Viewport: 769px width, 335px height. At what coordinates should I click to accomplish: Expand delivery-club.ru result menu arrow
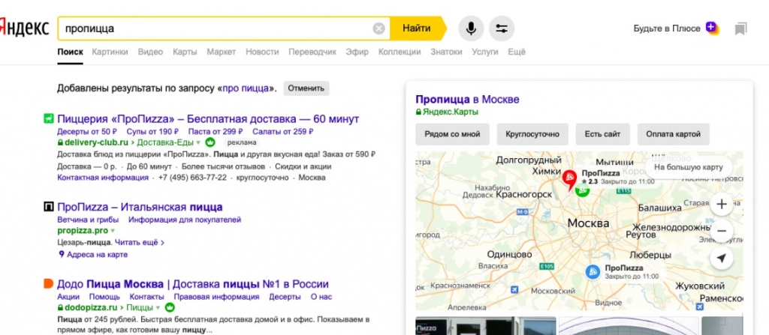coord(198,143)
